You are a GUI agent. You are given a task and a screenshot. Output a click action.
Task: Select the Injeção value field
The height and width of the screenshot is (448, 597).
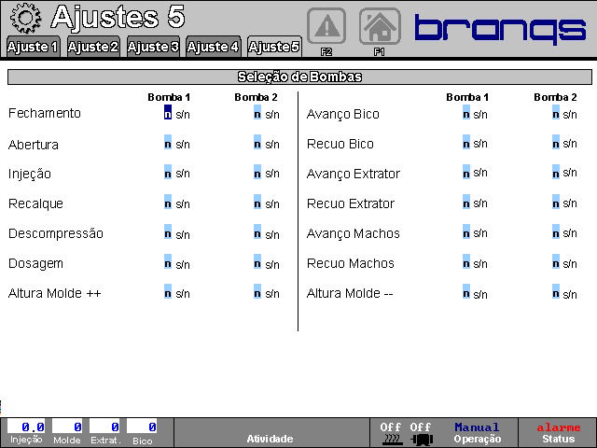[26, 427]
